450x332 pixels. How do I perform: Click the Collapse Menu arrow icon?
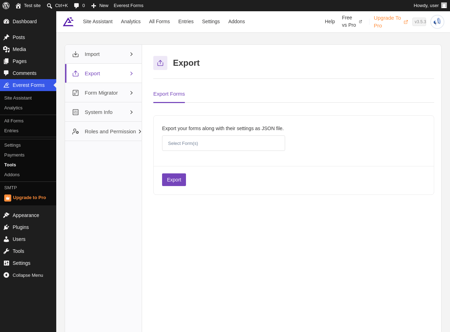(x=6, y=275)
